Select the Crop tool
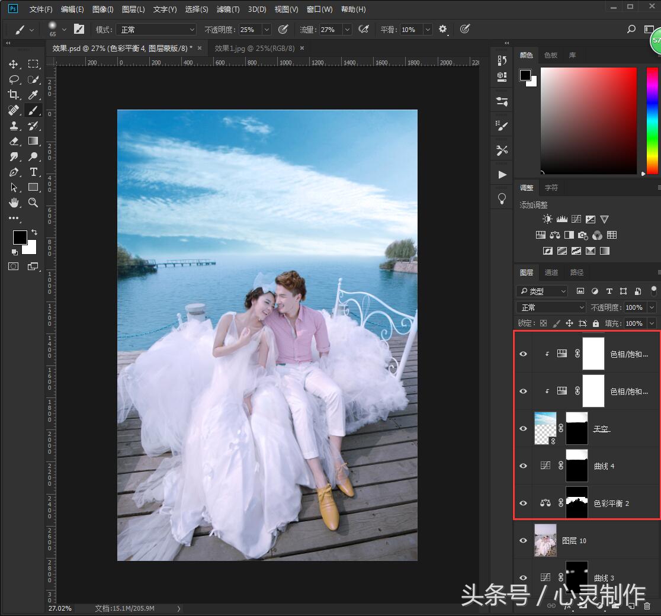The width and height of the screenshot is (661, 616). pyautogui.click(x=14, y=95)
